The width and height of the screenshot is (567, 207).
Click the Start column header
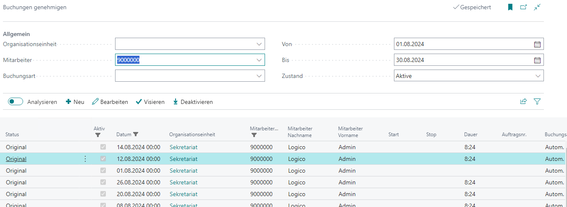(x=394, y=135)
